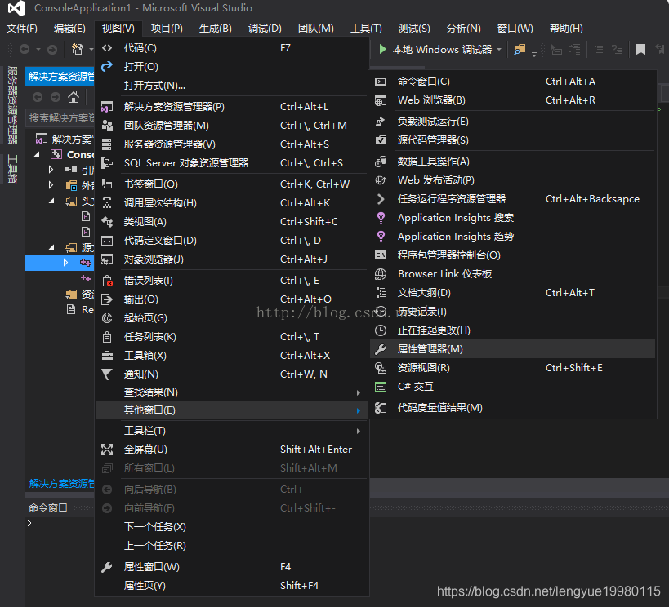Click the Home icon in Solution Explorer toolbar

(74, 97)
